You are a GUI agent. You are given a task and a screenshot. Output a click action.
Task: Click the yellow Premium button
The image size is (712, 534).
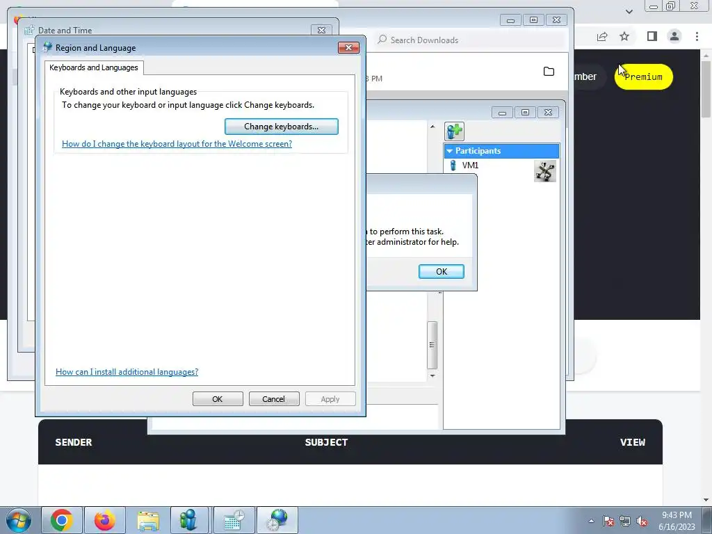click(x=643, y=76)
